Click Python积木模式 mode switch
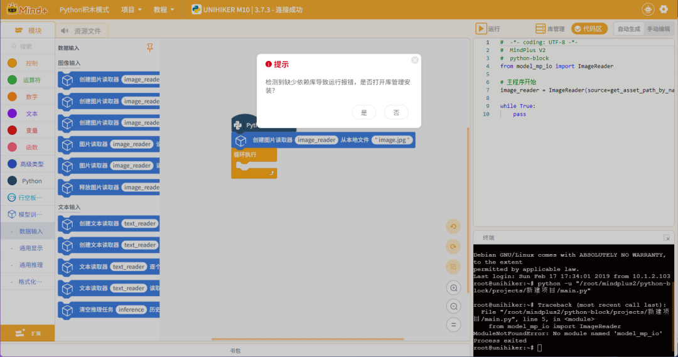Image resolution: width=678 pixels, height=357 pixels. click(84, 9)
